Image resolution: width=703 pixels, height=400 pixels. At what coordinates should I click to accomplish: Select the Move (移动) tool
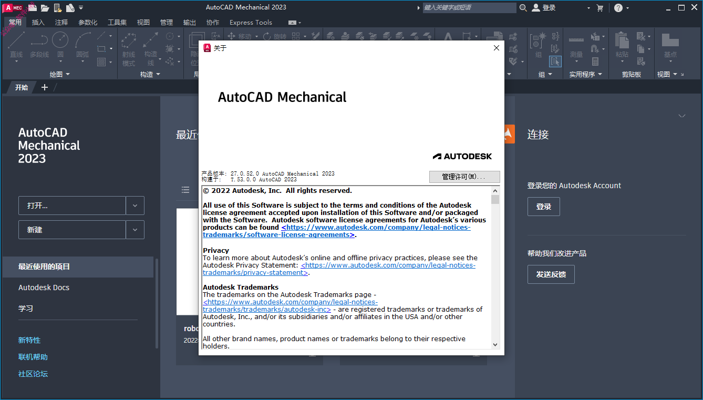click(240, 36)
